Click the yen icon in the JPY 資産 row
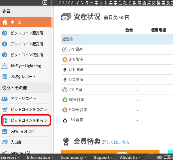Image resolution: width=173 pixels, height=160 pixels. pyautogui.click(x=65, y=50)
